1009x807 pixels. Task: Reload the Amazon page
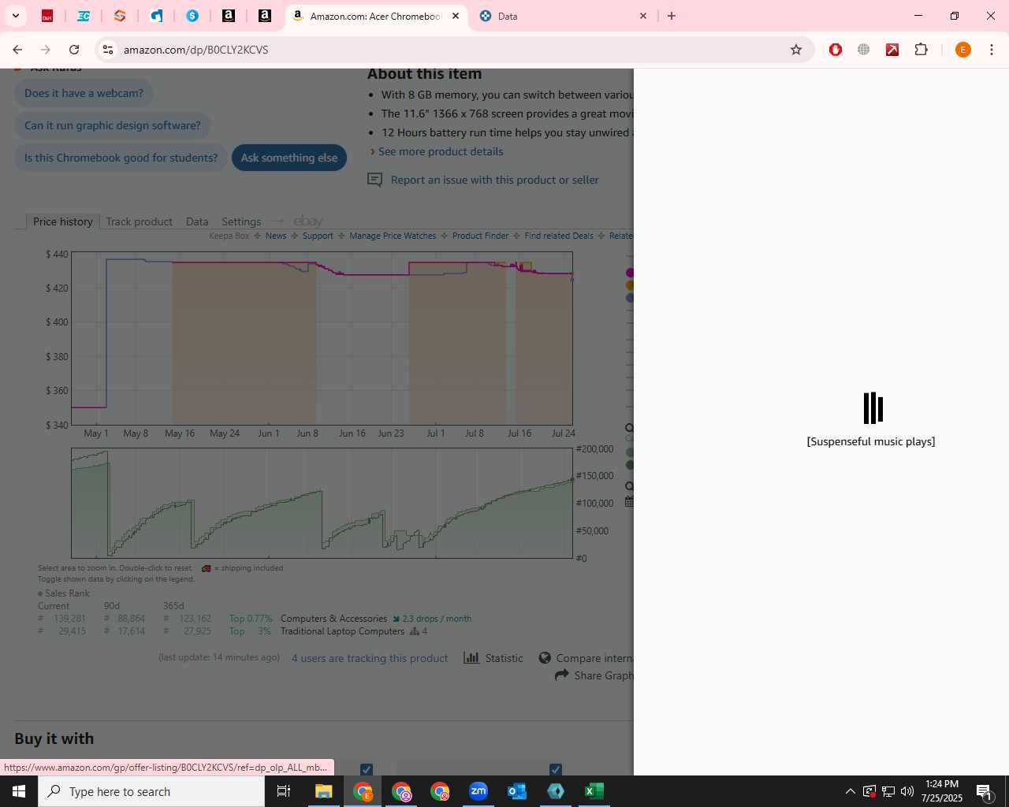point(74,50)
